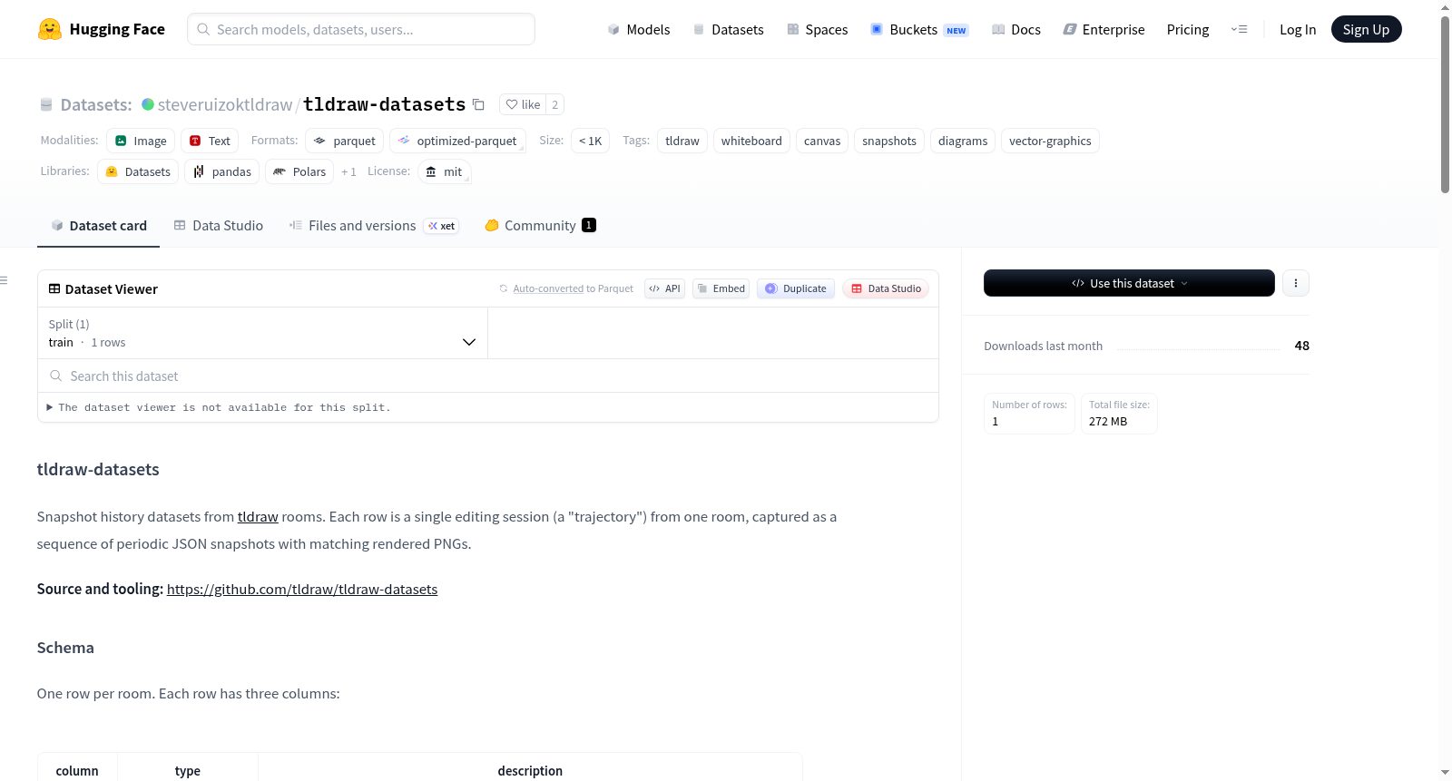Screen dimensions: 1452x781
Task: Open the steveruizoktldraw user profile
Action: (225, 104)
